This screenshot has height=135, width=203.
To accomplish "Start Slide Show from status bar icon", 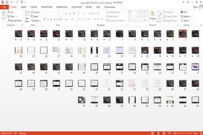I will [170, 133].
